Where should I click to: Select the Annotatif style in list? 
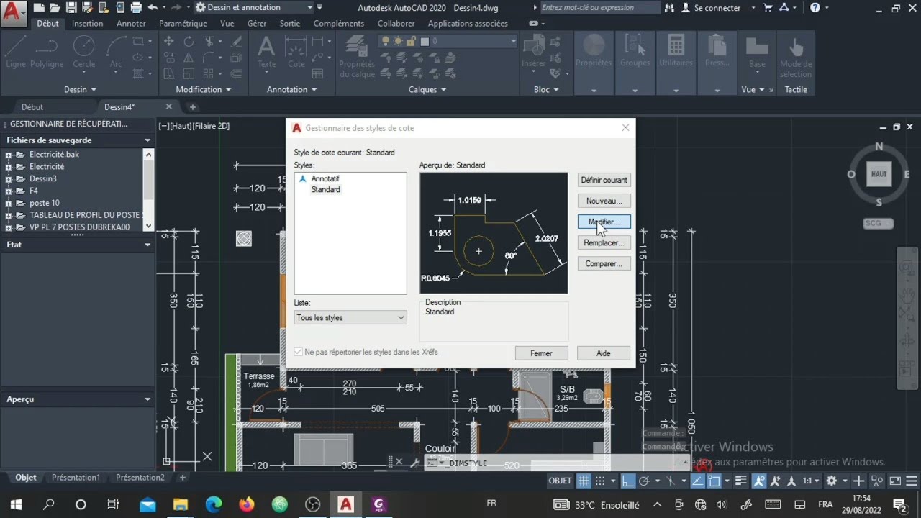(x=325, y=178)
